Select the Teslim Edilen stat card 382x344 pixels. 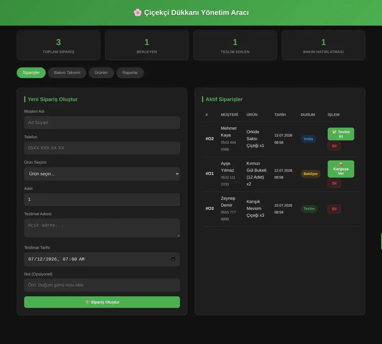point(235,45)
